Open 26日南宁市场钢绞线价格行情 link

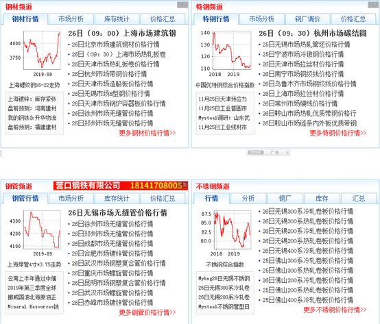(303, 74)
